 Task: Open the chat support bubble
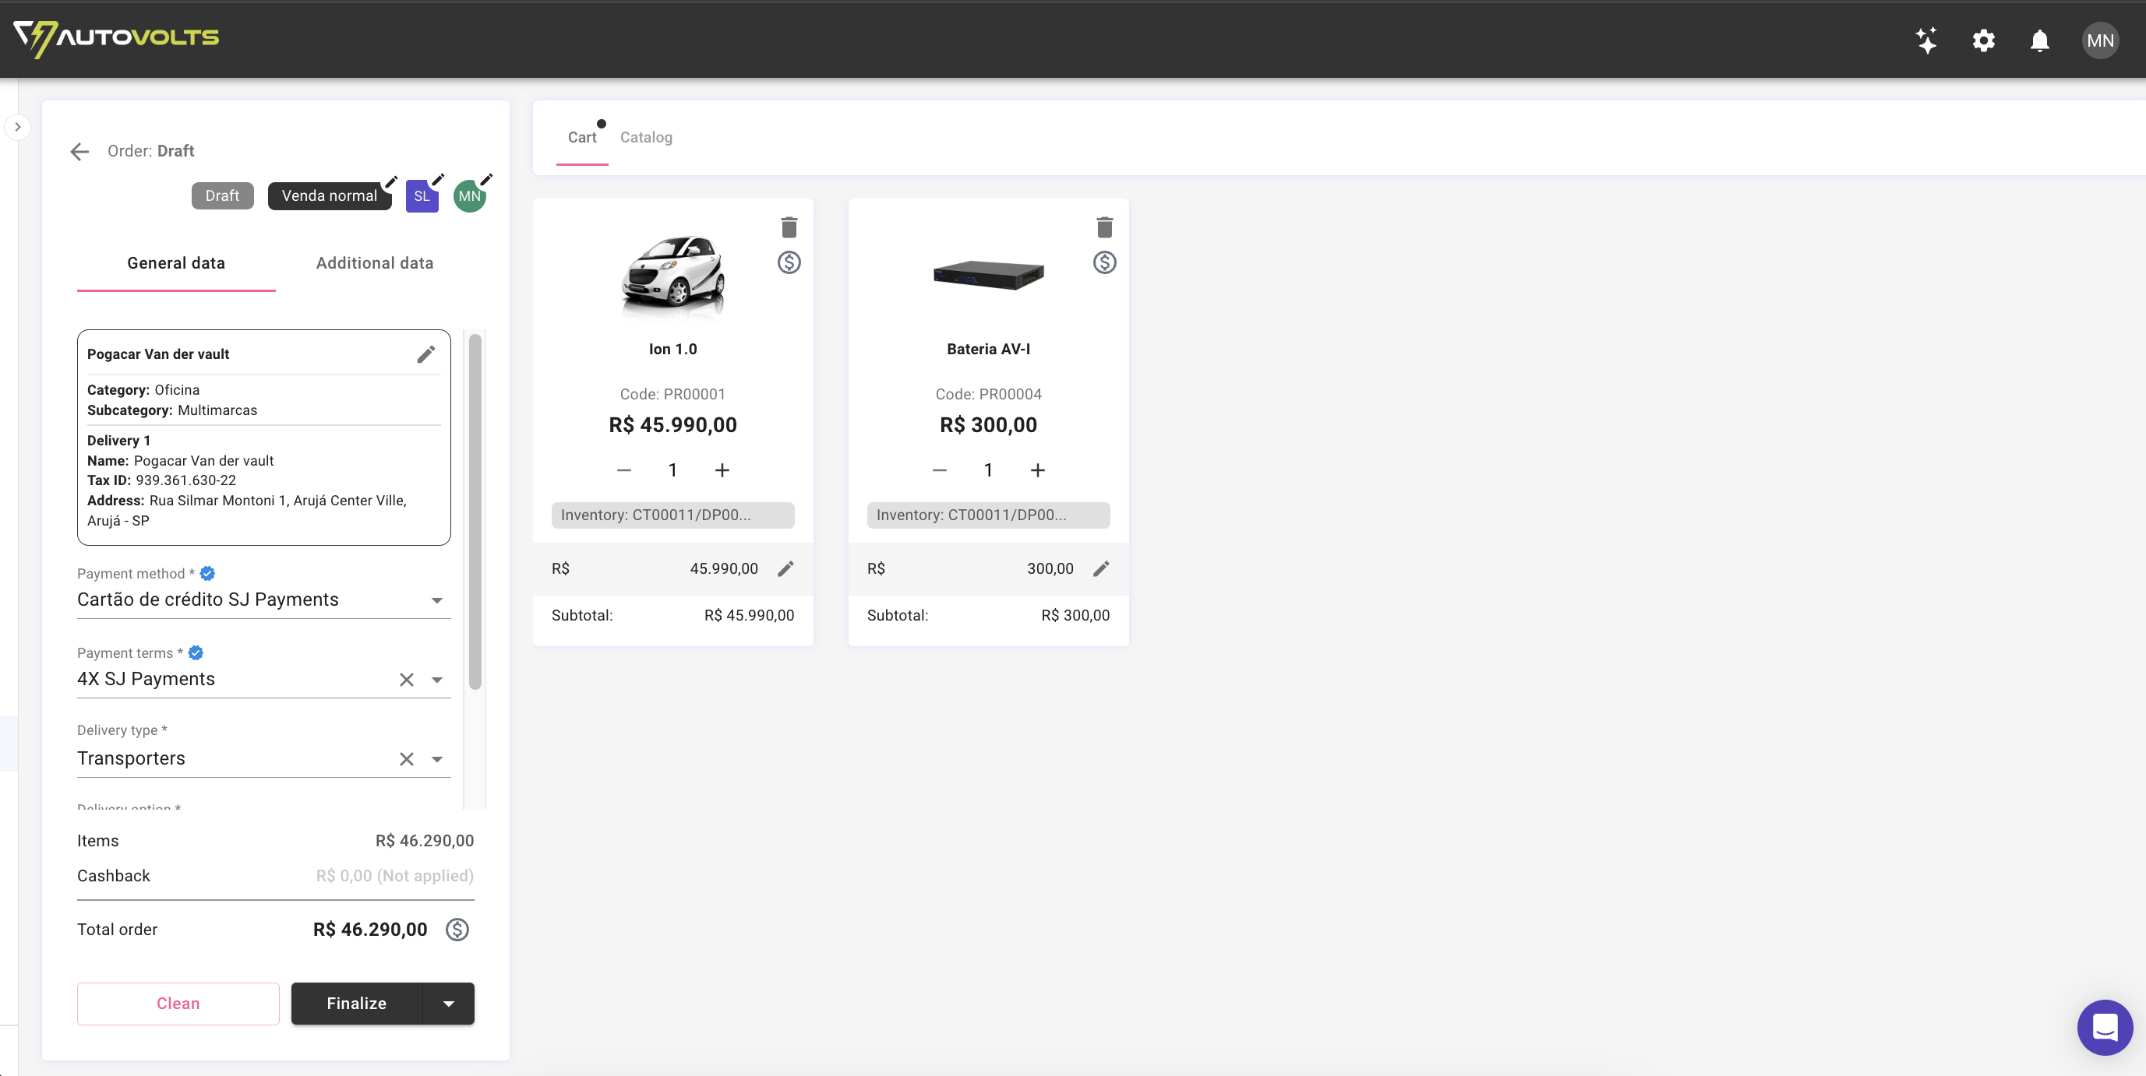pos(2105,1027)
